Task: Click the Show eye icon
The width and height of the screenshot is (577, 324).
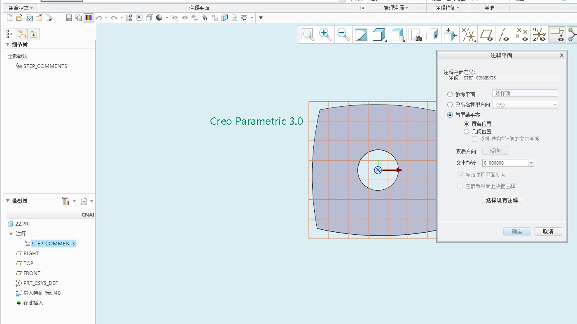Action: 185,18
